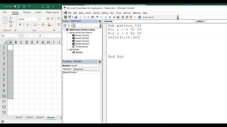Select column D header in Excel
This screenshot has height=127, width=227.
(27, 42)
